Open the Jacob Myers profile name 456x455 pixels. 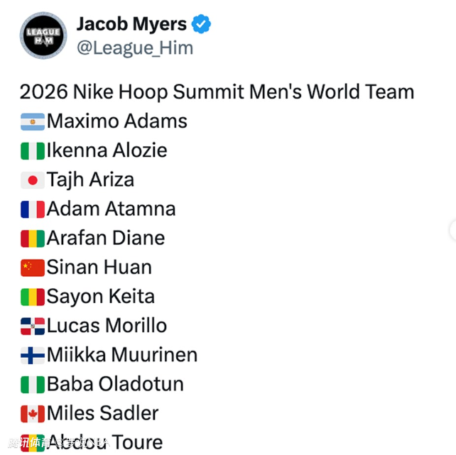[x=131, y=24]
